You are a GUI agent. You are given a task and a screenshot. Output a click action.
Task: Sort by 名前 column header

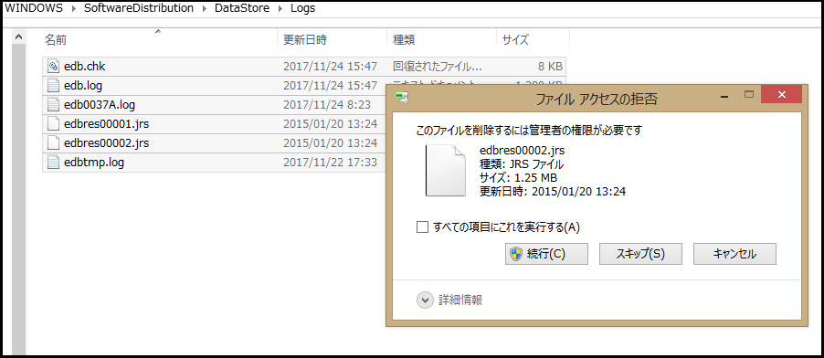[55, 40]
